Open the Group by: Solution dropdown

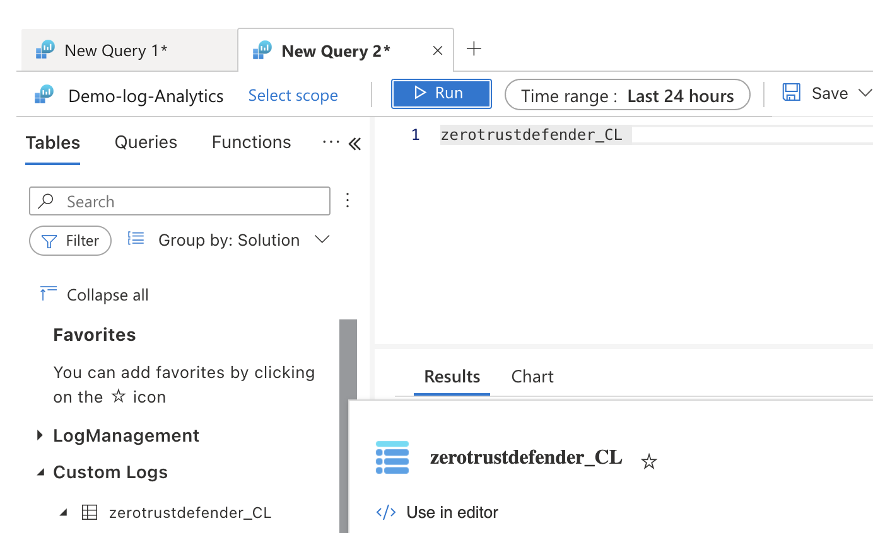tap(322, 239)
